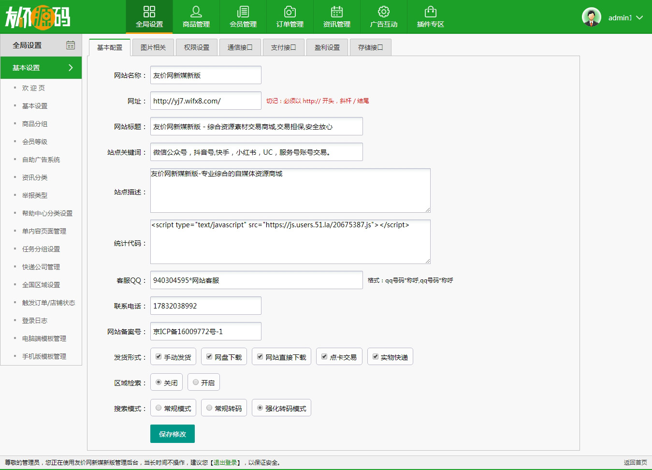Open 会员管理 member management icon

coord(243,12)
